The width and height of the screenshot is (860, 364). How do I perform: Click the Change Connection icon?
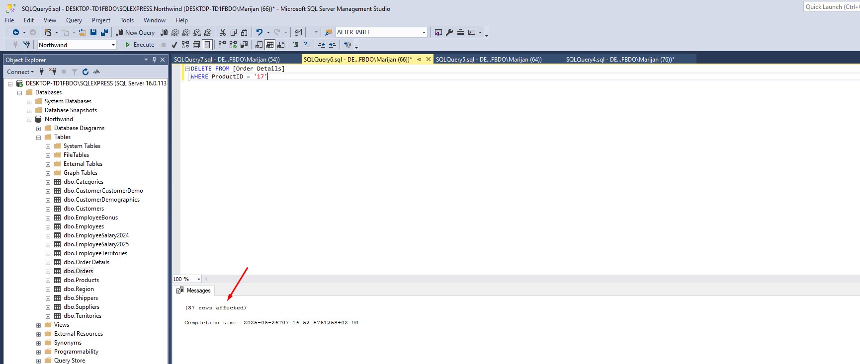click(26, 45)
